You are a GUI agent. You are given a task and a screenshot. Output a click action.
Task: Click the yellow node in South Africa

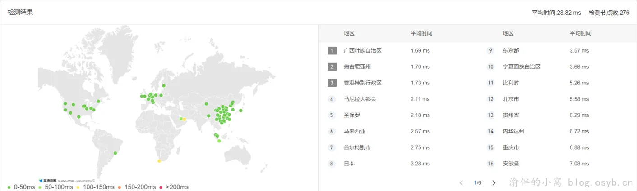pos(159,161)
